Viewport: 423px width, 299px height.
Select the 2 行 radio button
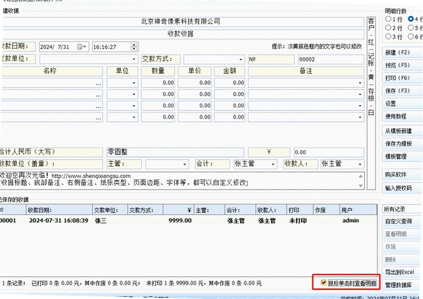[388, 28]
